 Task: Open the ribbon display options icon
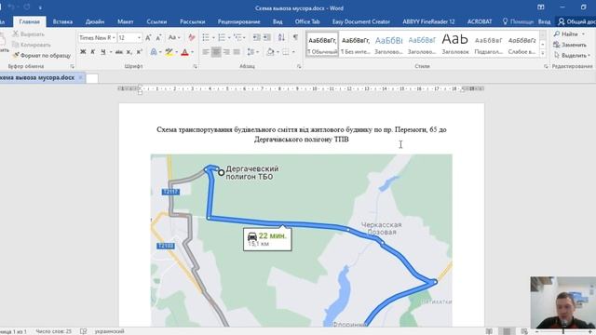point(541,7)
